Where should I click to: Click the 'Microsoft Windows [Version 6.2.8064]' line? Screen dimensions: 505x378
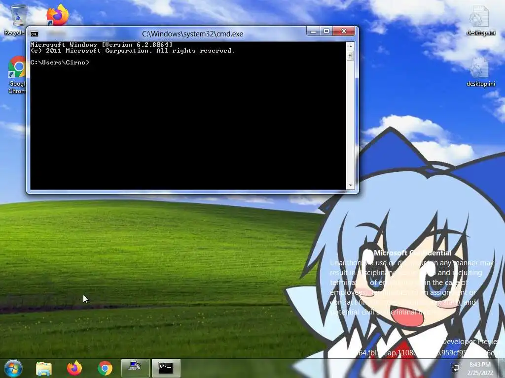(x=102, y=45)
